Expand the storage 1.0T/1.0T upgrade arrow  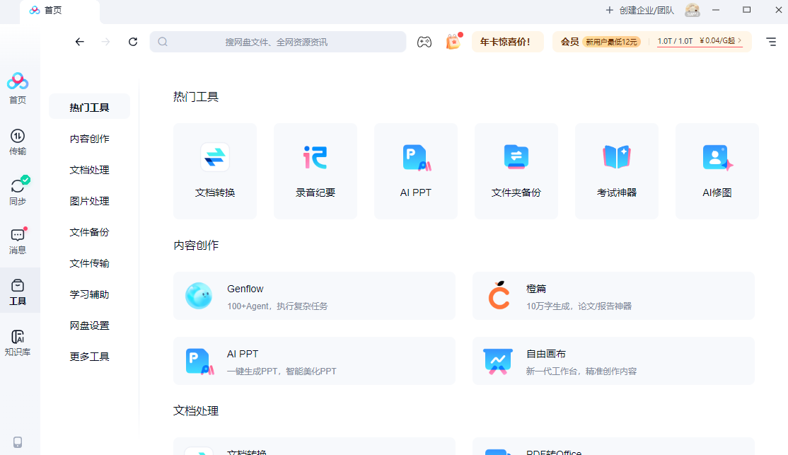pos(740,41)
